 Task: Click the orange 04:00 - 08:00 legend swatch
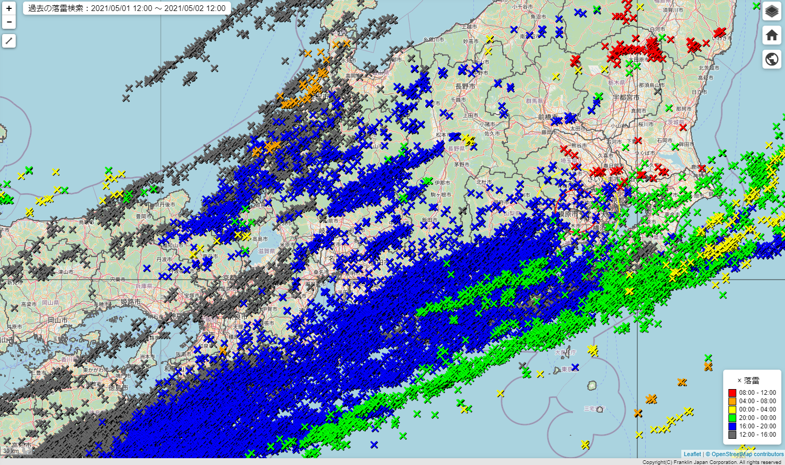(732, 401)
